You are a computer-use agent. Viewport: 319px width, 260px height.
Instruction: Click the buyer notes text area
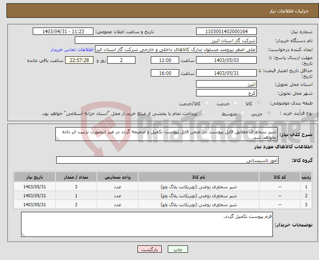(x=147, y=224)
